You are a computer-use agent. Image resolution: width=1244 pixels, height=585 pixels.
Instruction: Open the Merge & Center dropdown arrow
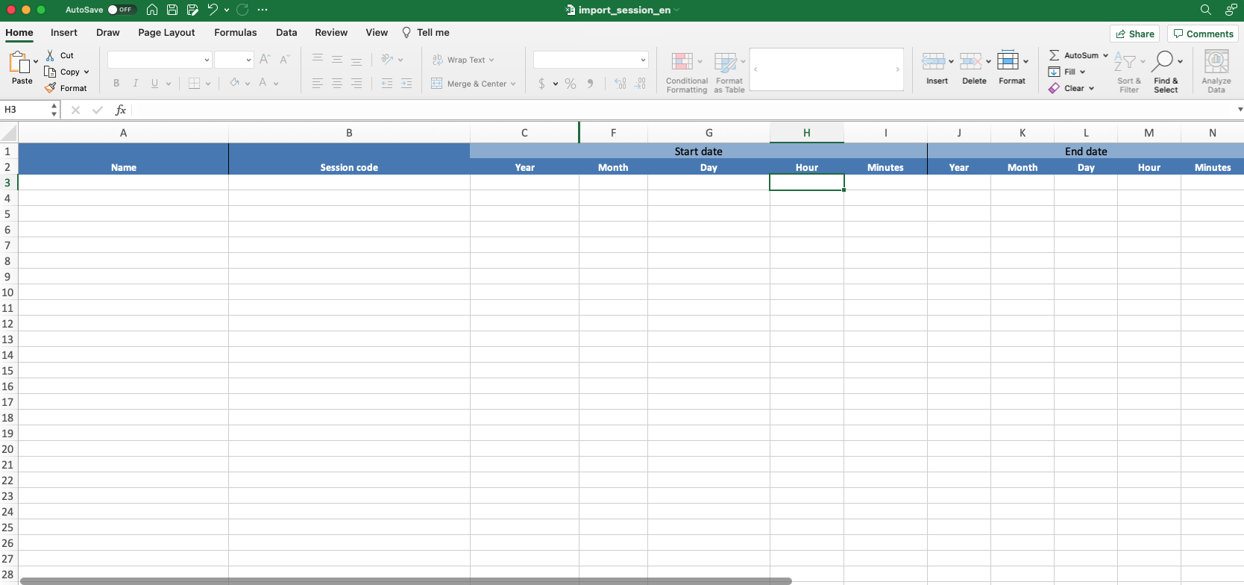513,84
